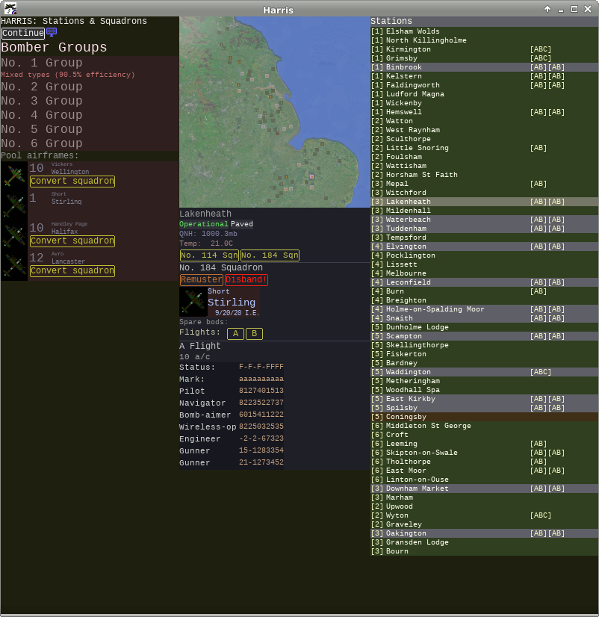Click the Wellington bomber icon in pool airframes
The image size is (599, 617).
(x=14, y=176)
